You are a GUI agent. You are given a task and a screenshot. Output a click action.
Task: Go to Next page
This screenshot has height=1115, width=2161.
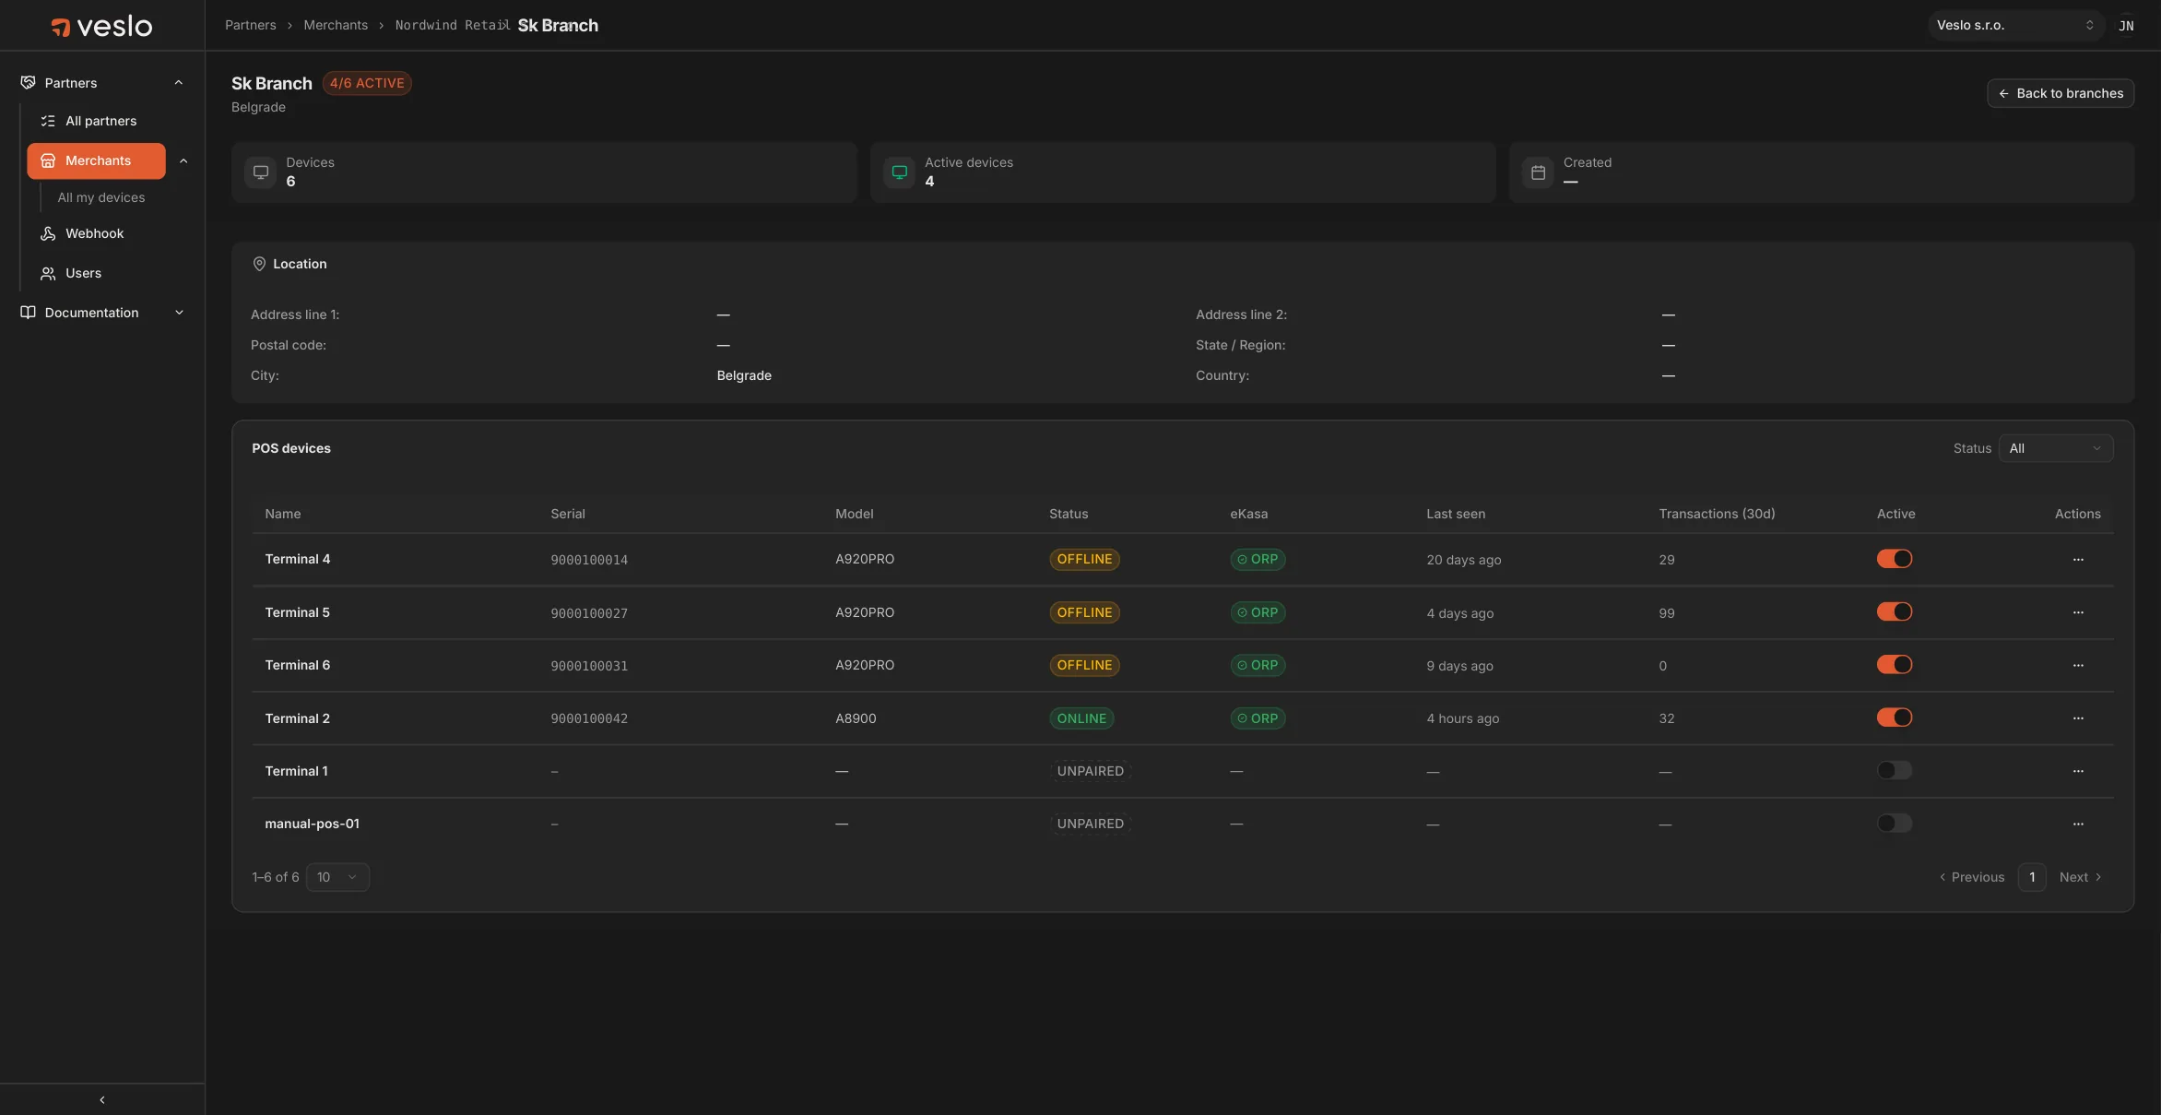pos(2080,877)
